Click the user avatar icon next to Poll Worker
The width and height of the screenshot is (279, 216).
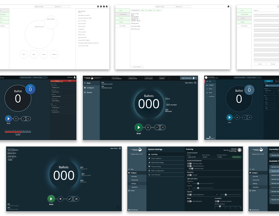tap(74, 77)
